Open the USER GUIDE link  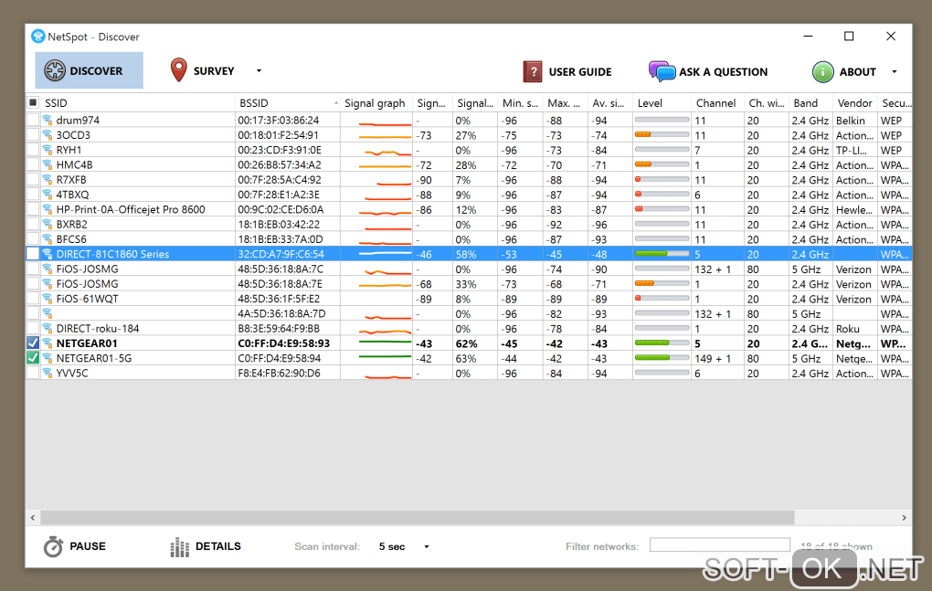[580, 72]
